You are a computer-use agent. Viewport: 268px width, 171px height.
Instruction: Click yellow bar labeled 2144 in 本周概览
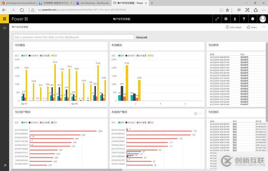(x=127, y=83)
